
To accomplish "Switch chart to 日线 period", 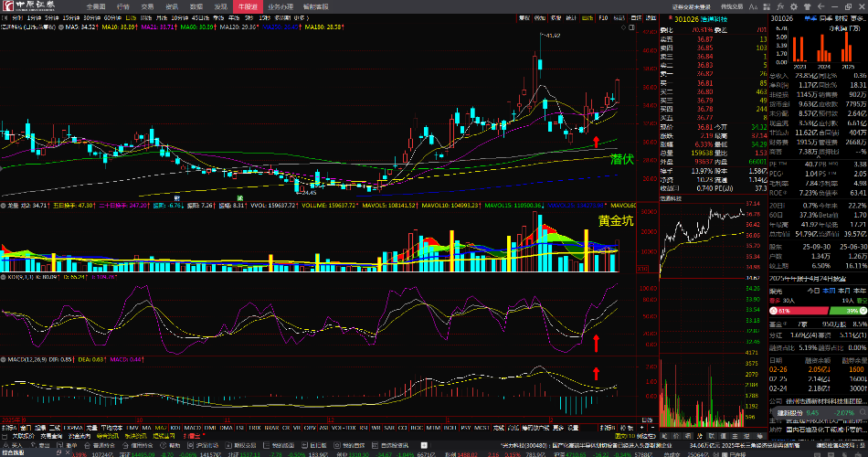I will pos(131,17).
